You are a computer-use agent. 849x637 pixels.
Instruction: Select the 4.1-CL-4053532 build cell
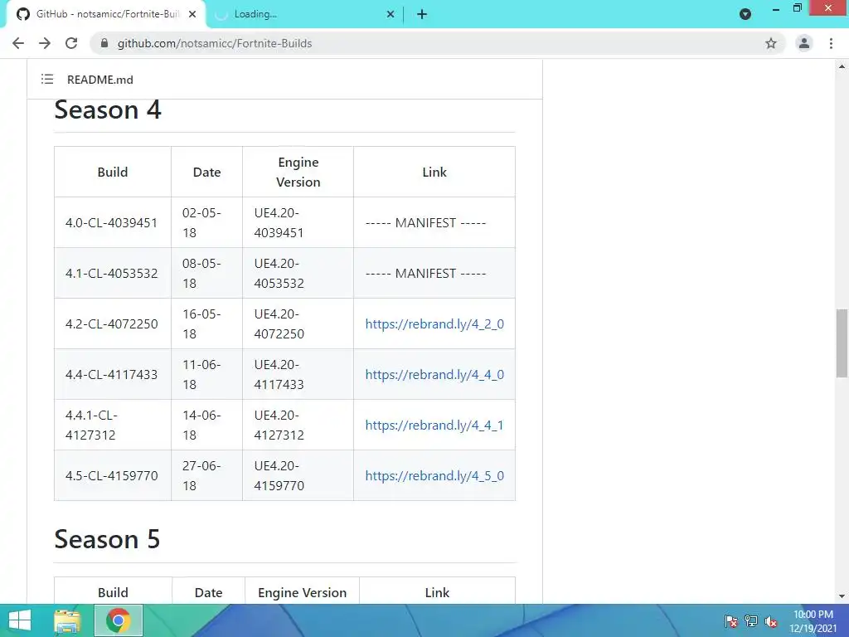(113, 273)
